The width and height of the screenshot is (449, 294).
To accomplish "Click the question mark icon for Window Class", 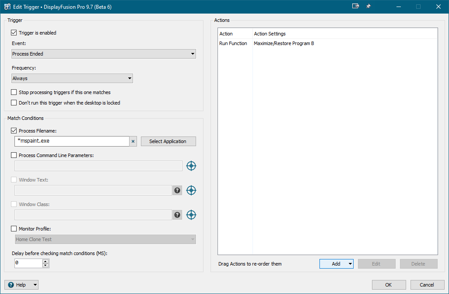I will click(177, 215).
